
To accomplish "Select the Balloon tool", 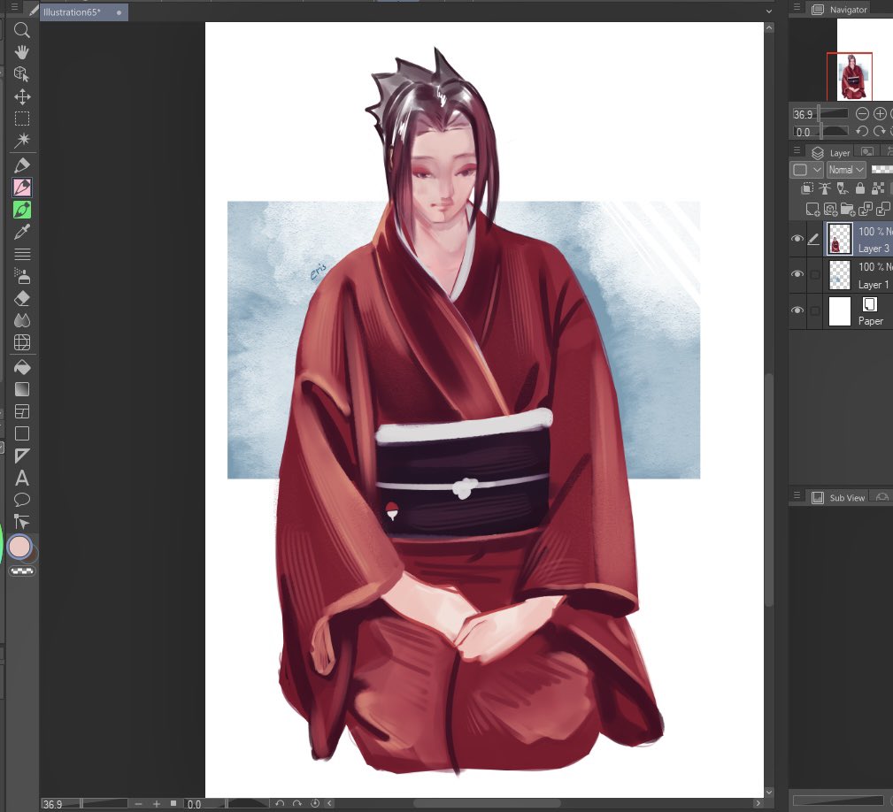I will (21, 500).
